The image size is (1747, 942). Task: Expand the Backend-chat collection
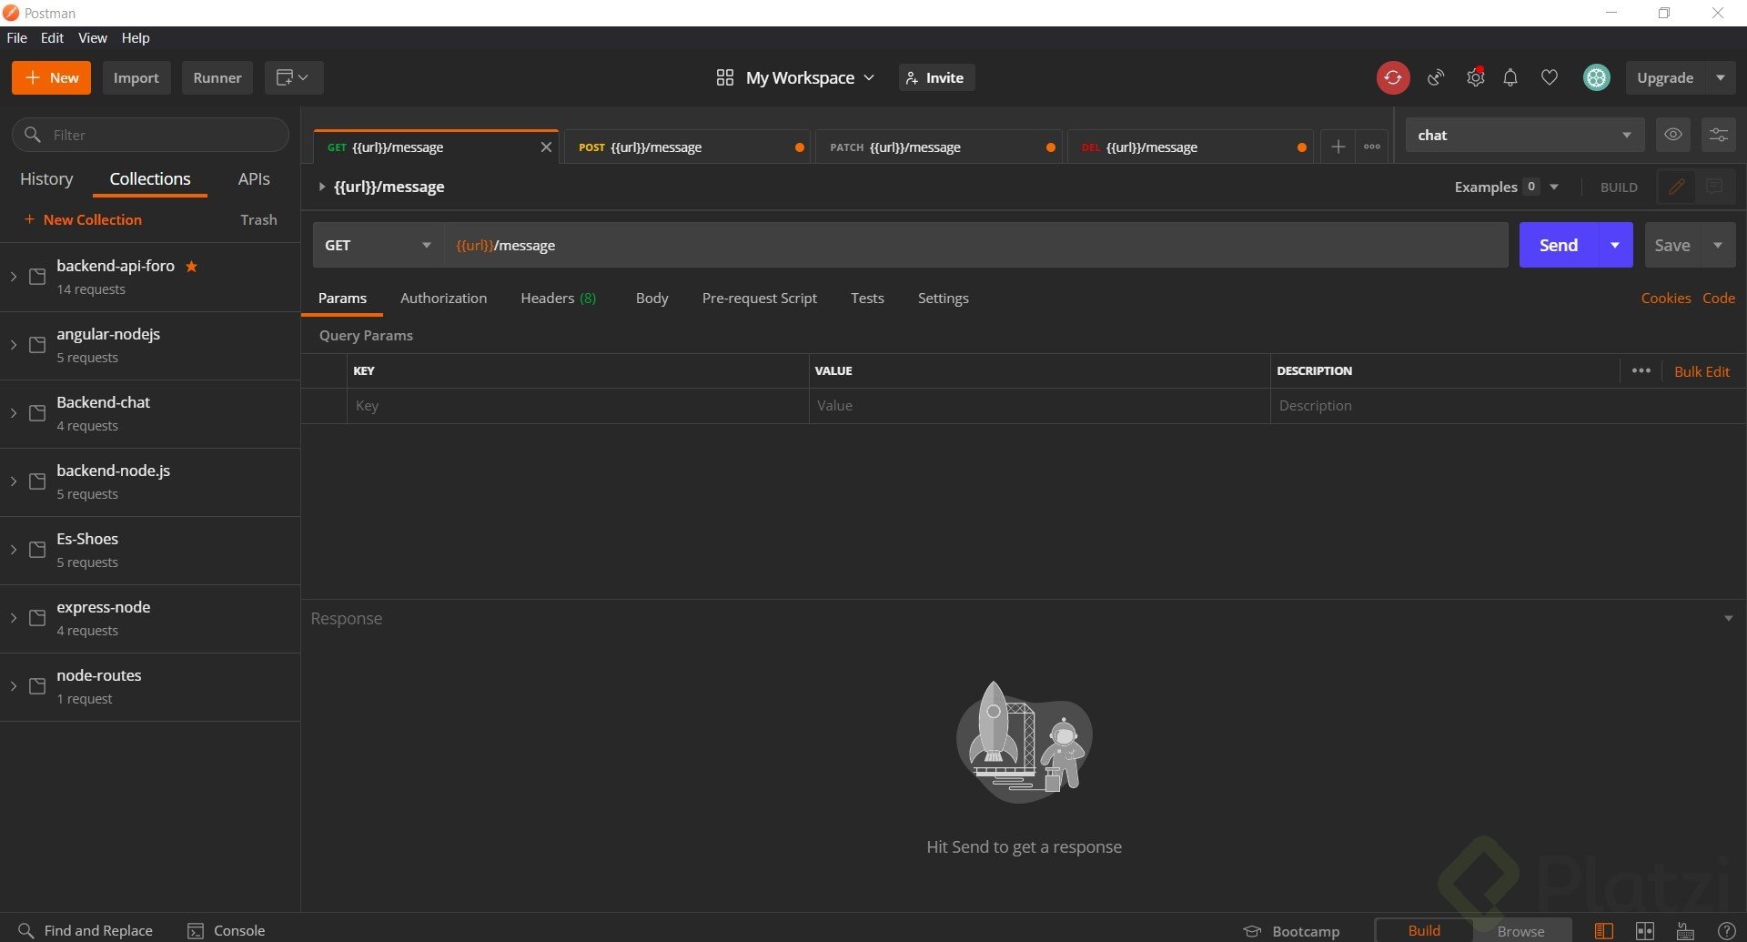pos(14,413)
